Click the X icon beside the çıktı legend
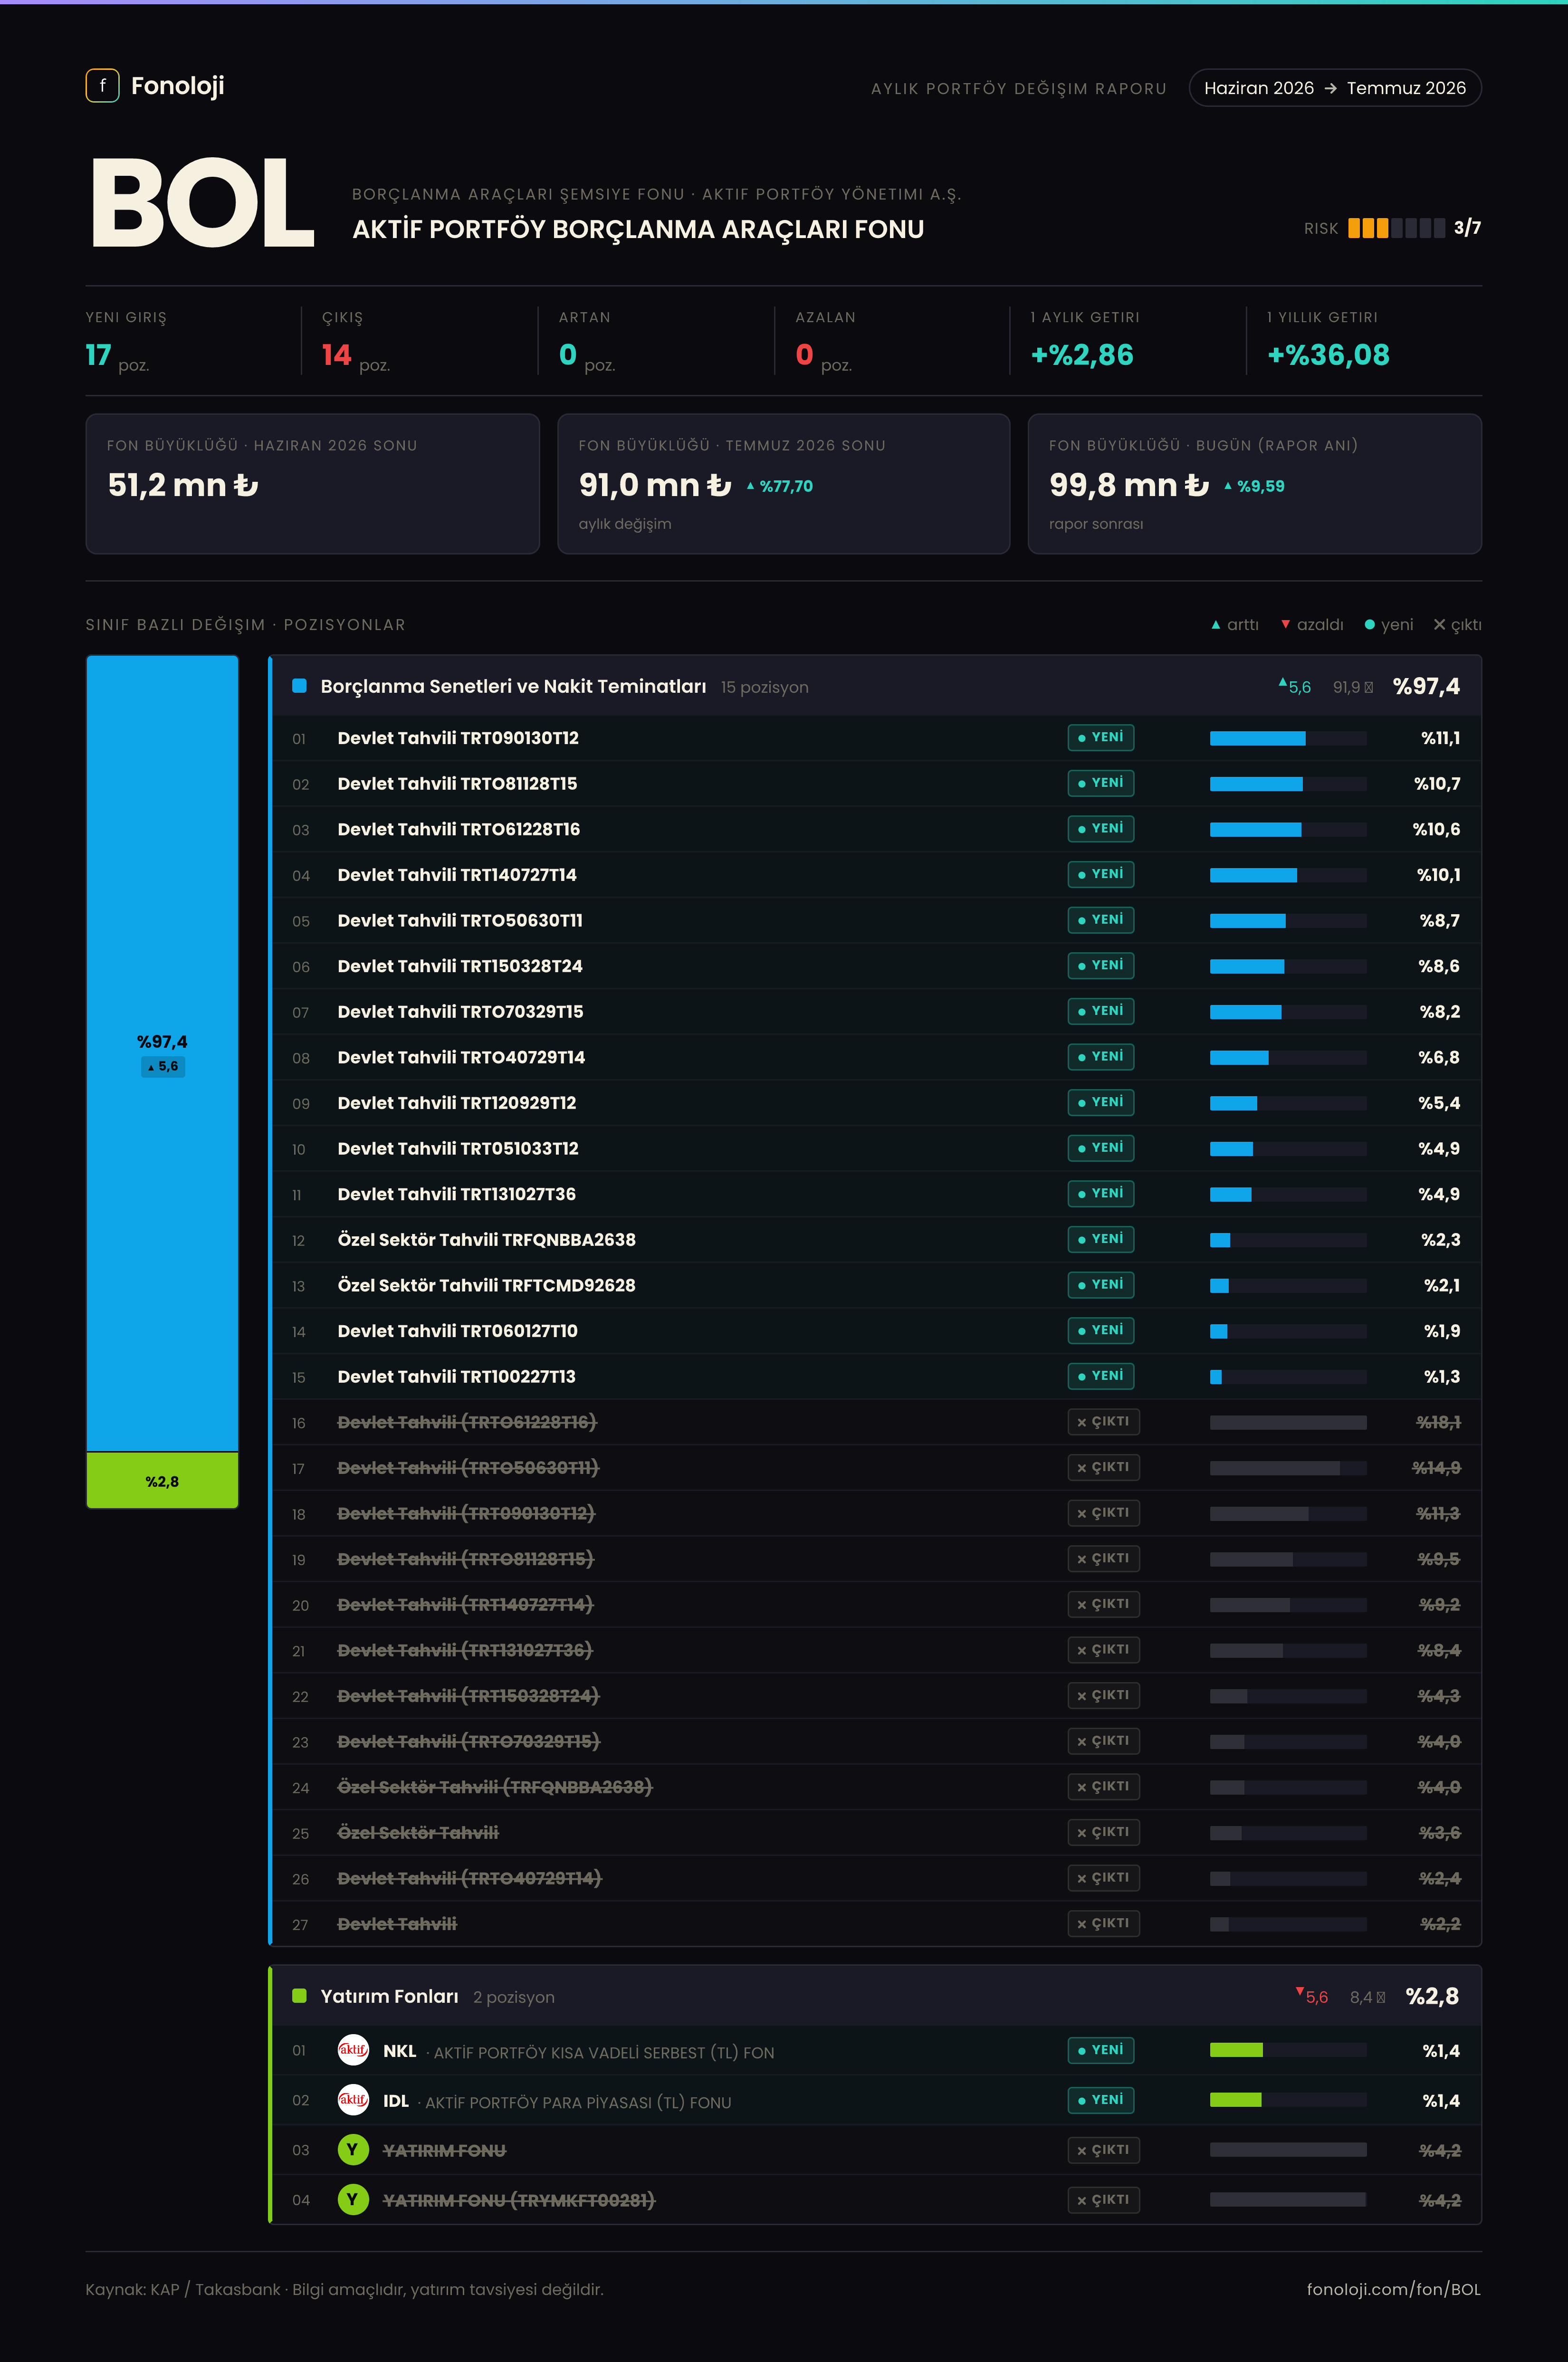This screenshot has width=1568, height=2362. [1440, 625]
